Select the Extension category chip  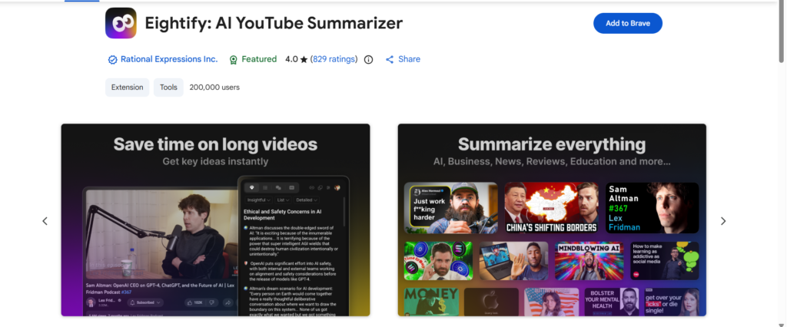pyautogui.click(x=127, y=88)
